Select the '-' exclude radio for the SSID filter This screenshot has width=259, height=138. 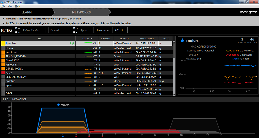click(16, 32)
